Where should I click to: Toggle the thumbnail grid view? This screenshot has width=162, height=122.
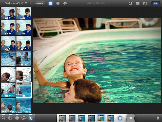pos(51,3)
